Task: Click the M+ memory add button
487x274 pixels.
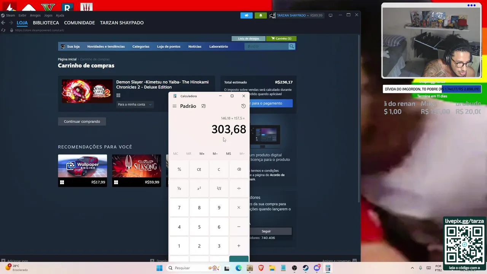Action: [202, 154]
